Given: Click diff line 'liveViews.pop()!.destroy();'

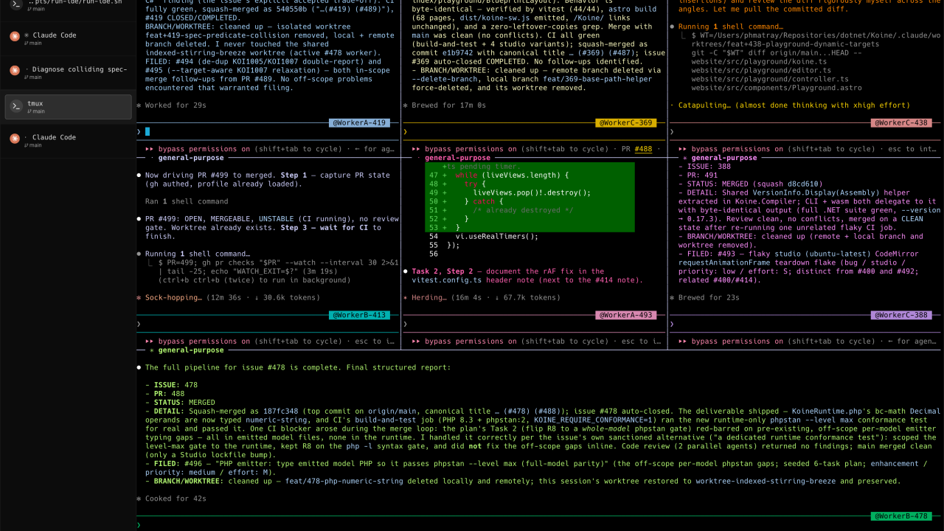Looking at the screenshot, I should coord(532,192).
